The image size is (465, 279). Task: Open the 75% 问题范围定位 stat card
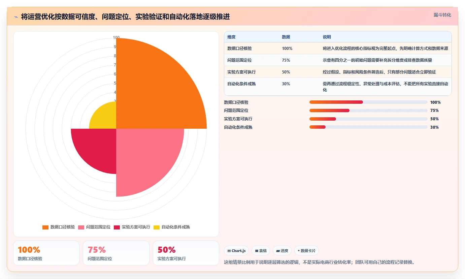(x=116, y=253)
